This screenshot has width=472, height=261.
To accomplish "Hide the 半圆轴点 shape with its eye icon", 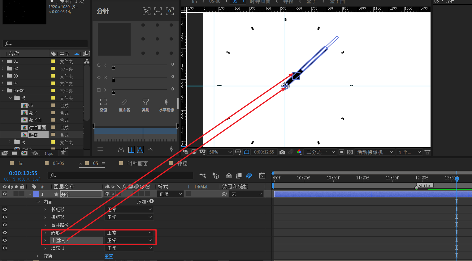I will coord(5,240).
